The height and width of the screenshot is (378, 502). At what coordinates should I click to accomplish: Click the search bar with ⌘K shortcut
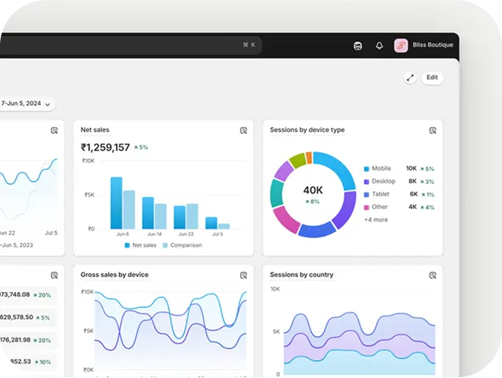point(129,45)
